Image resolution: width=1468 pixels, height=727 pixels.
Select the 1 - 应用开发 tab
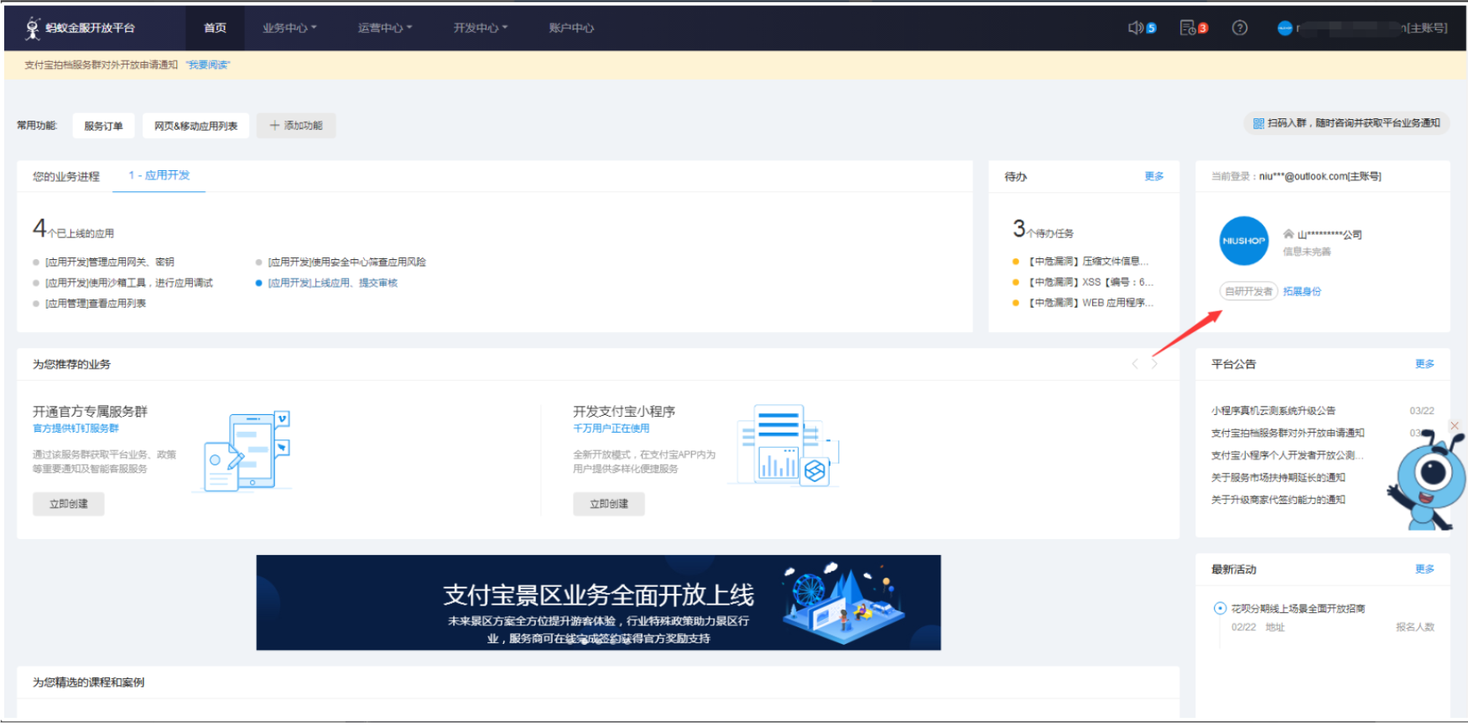(x=159, y=175)
